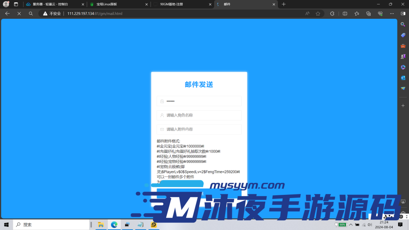Open the Outlook icon in Edge sidebar
The width and height of the screenshot is (409, 230).
(x=403, y=78)
